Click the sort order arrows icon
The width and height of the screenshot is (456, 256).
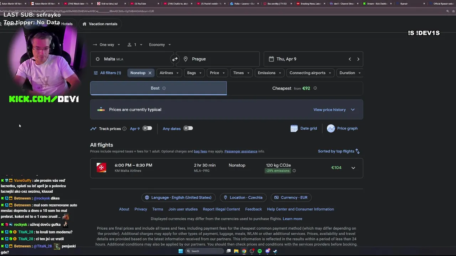(357, 151)
